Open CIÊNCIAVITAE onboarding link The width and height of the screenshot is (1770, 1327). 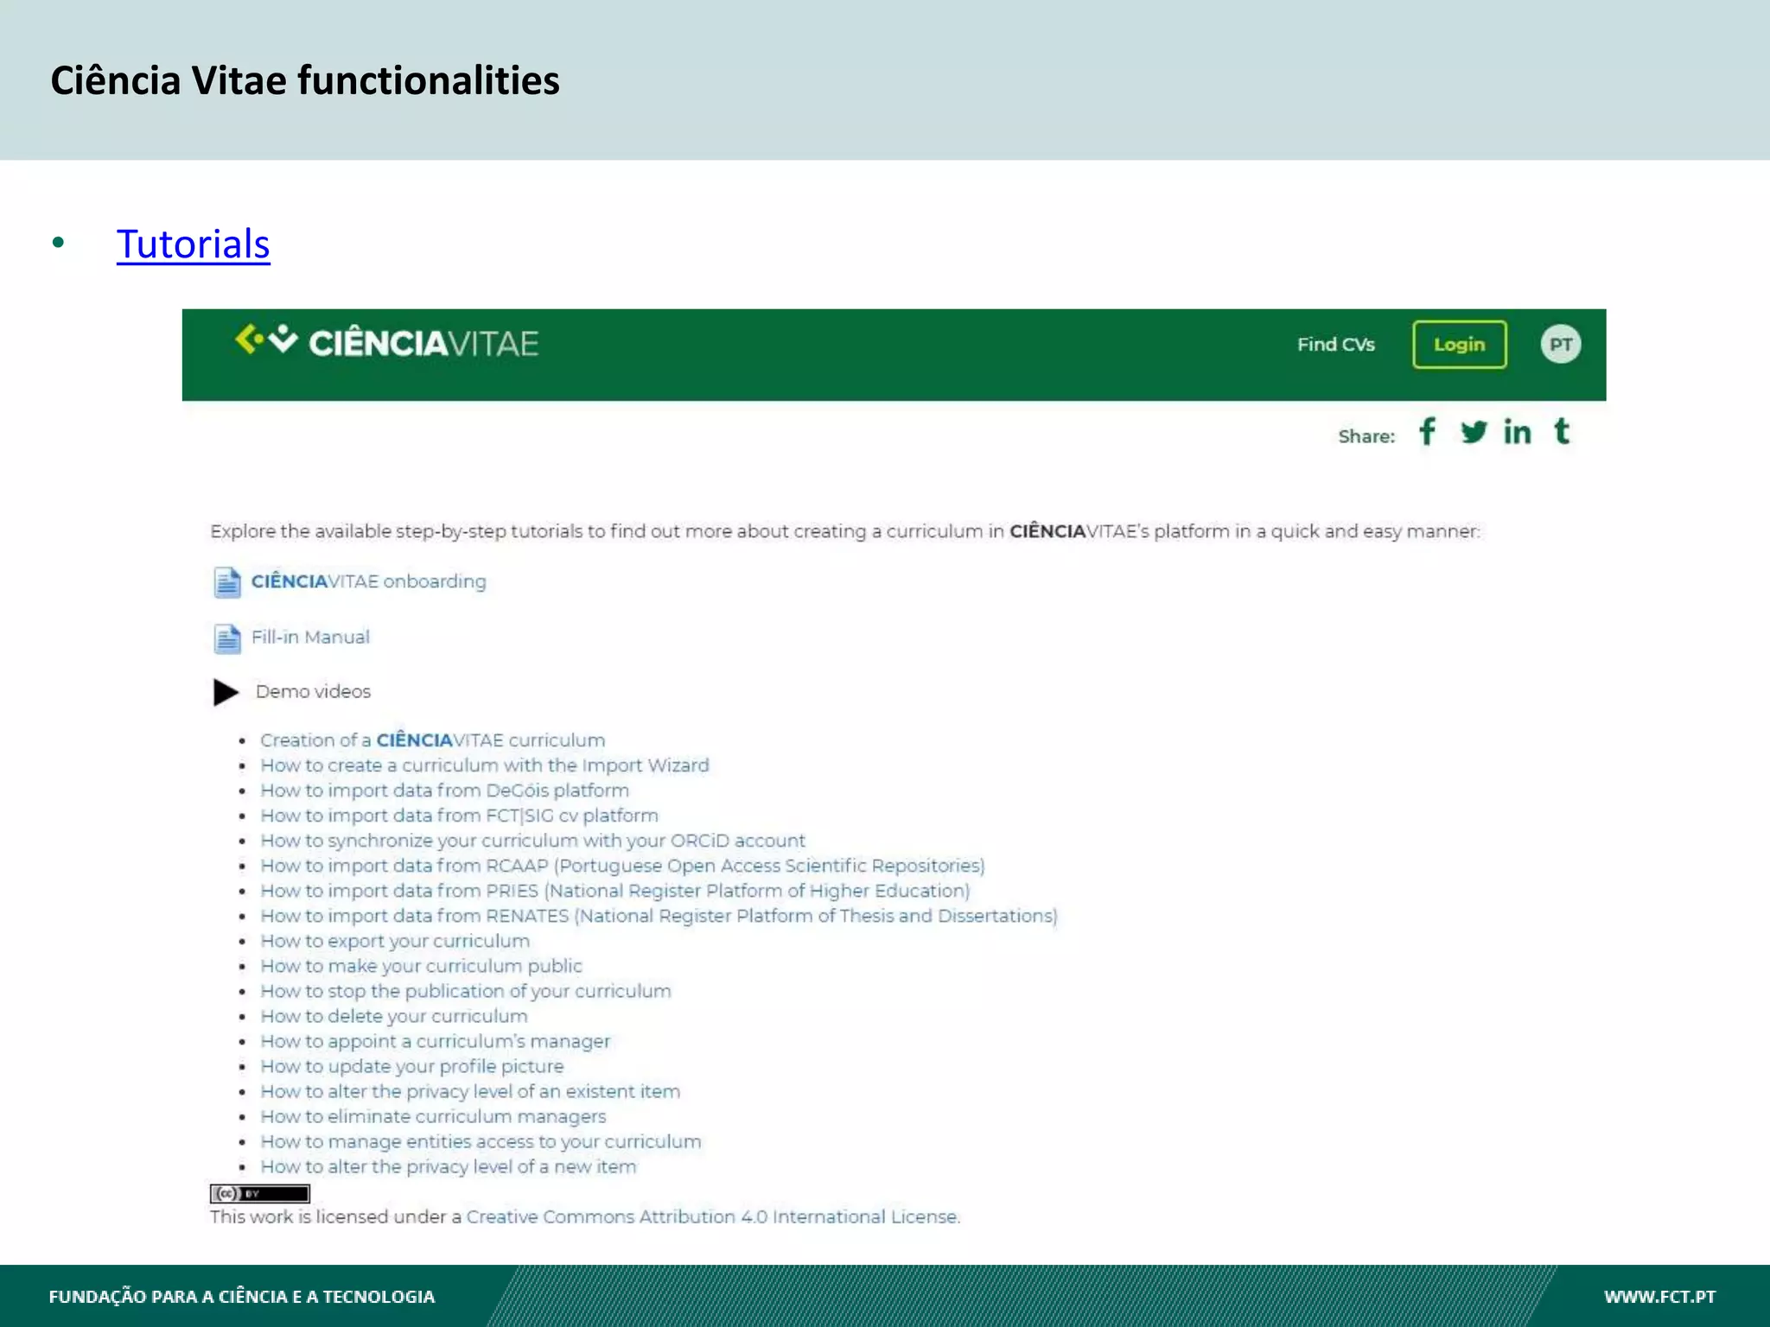[368, 581]
